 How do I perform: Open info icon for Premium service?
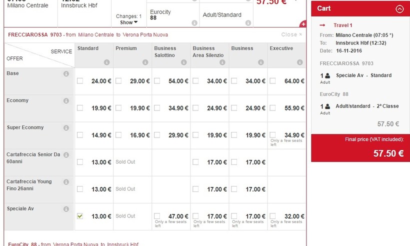145,62
